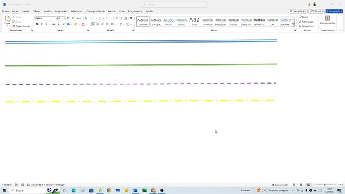
Task: Open Excel from the taskbar
Action: [x=144, y=190]
